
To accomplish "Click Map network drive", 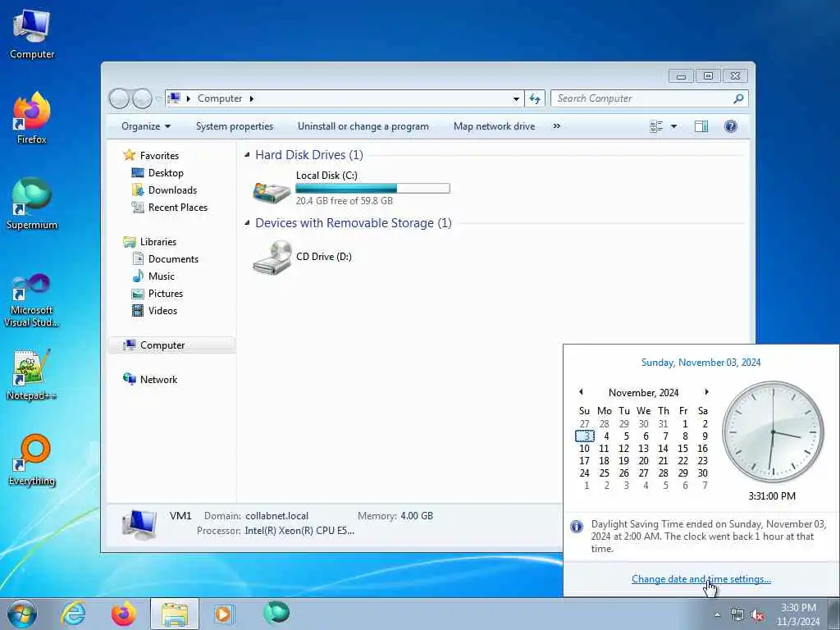I will (494, 126).
